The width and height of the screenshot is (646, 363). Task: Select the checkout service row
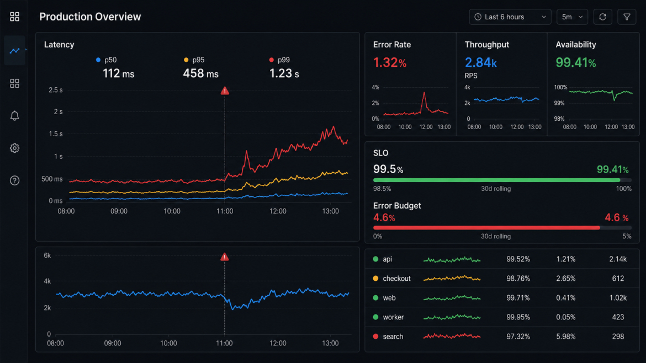coord(502,278)
